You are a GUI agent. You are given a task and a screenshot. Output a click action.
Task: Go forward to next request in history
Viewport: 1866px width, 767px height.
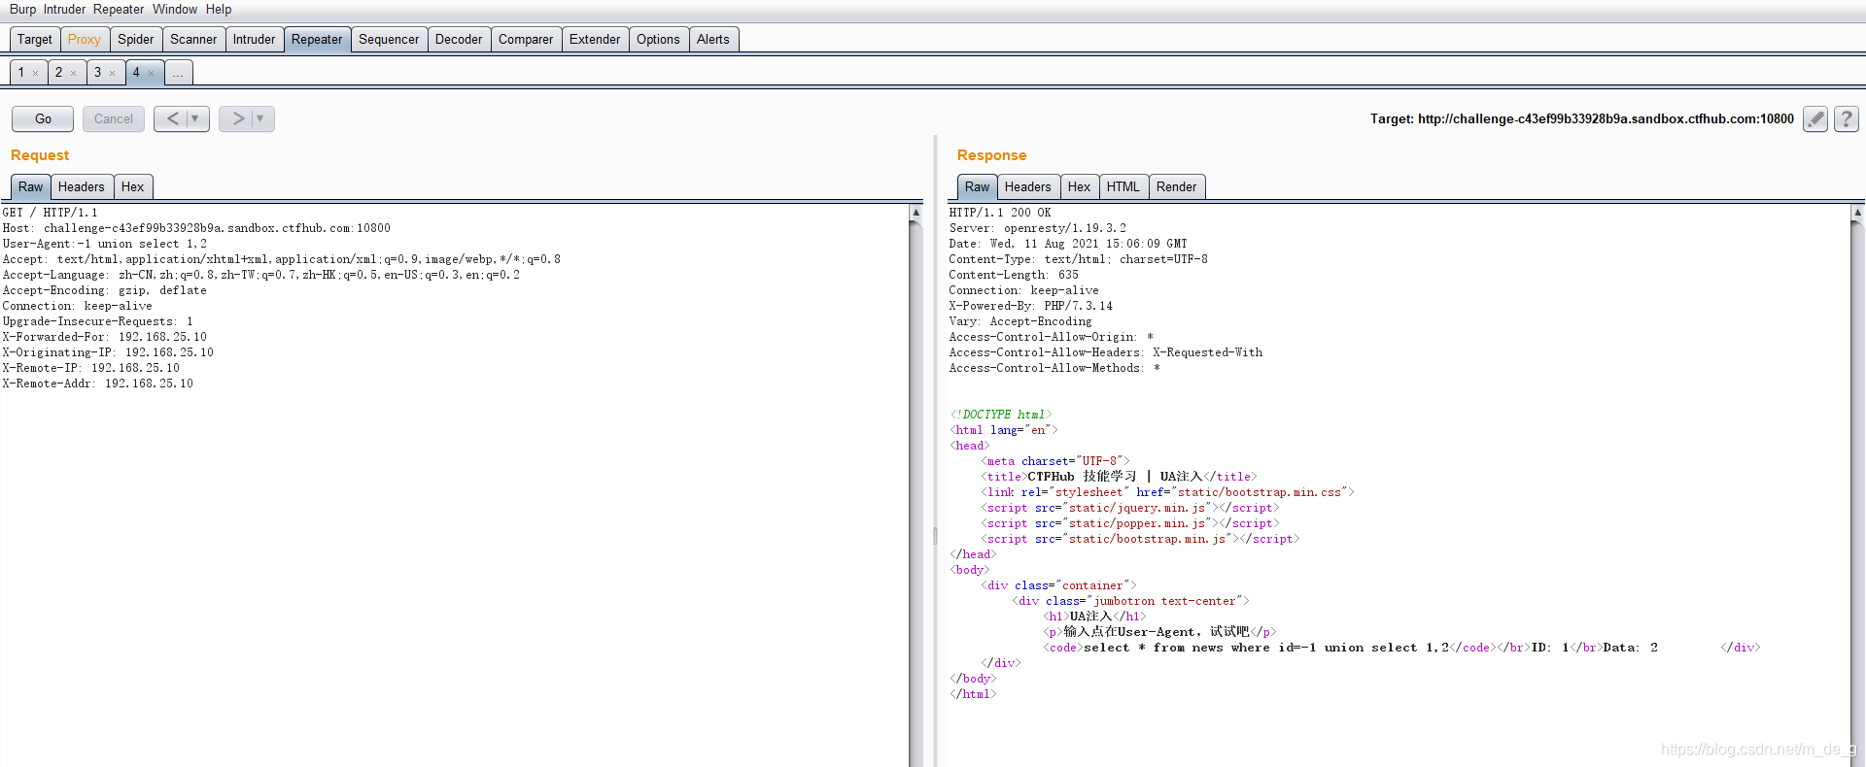click(237, 118)
